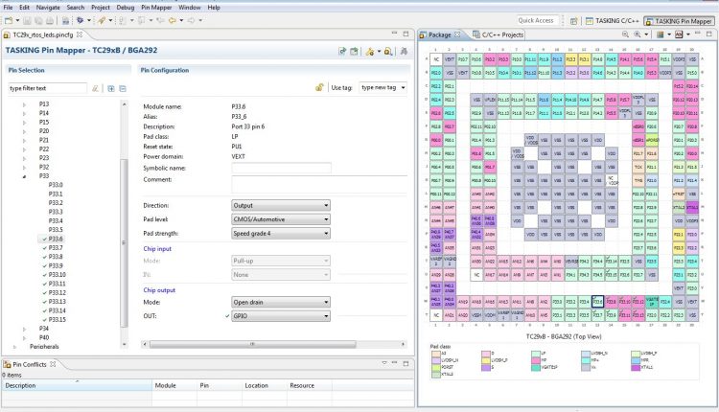Open the Pad level dropdown

click(x=281, y=219)
